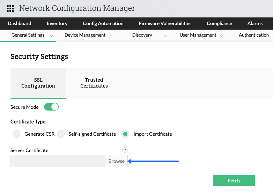The image size is (273, 196).
Task: Select the Generate CSR radio button
Action: click(x=16, y=134)
